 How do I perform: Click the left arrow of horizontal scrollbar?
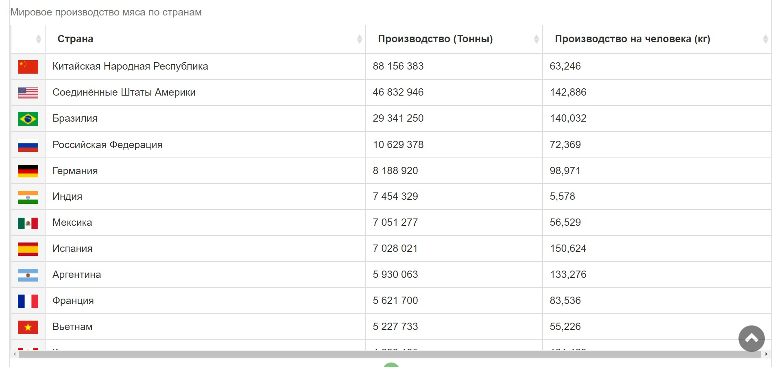(x=15, y=354)
